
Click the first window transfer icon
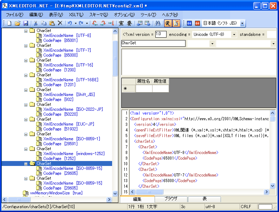coord(140,23)
